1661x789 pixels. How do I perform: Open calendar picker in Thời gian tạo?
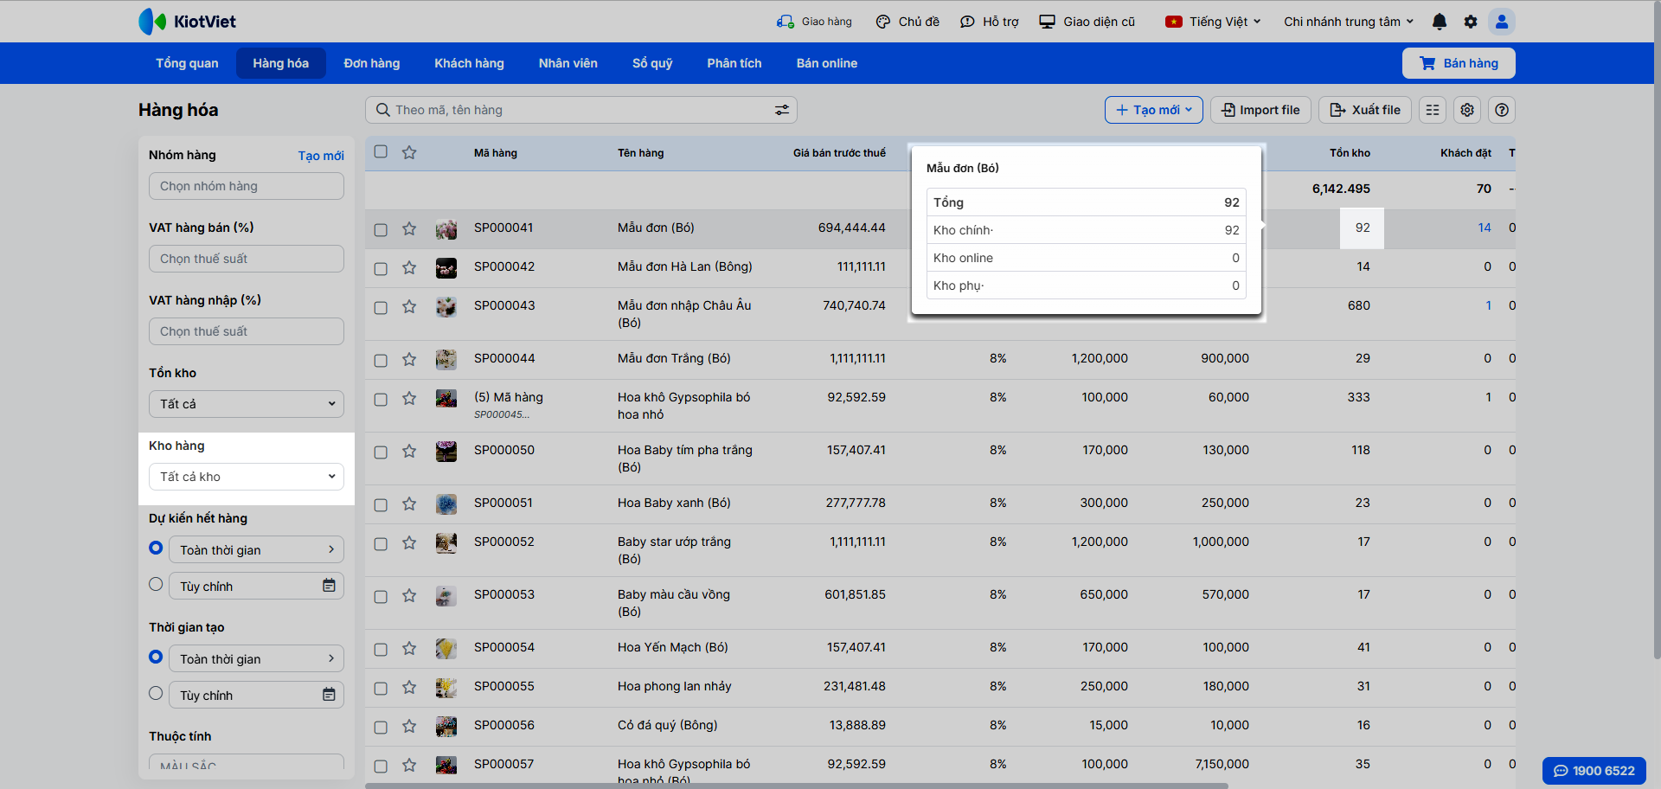[x=329, y=695]
